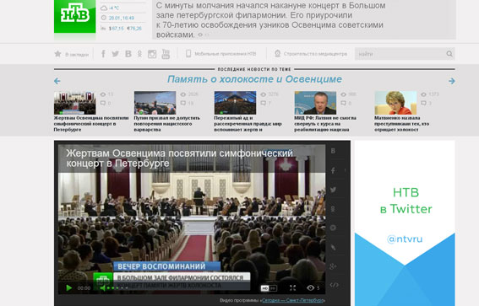Mute the video player sound
The height and width of the screenshot is (306, 479).
coord(103,287)
